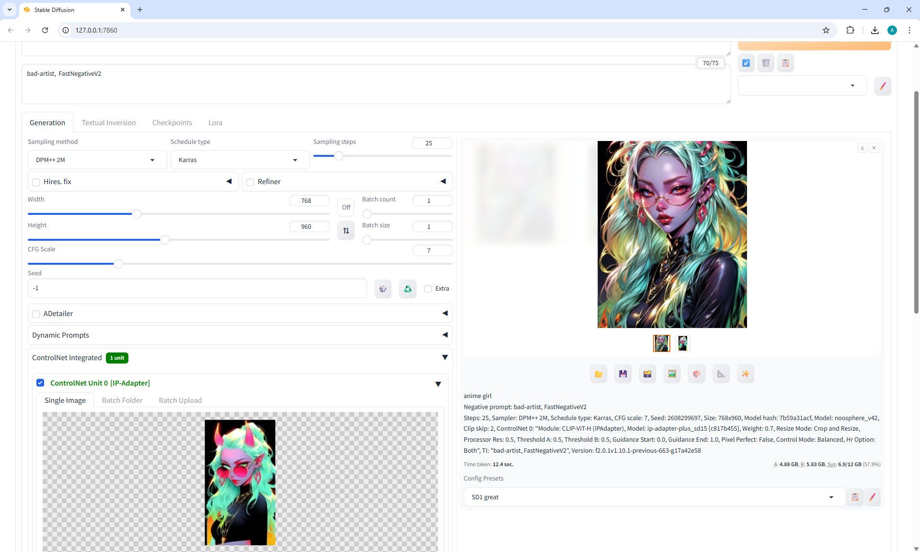The height and width of the screenshot is (552, 920).
Task: Switch to the Textual Inversion tab
Action: tap(108, 123)
